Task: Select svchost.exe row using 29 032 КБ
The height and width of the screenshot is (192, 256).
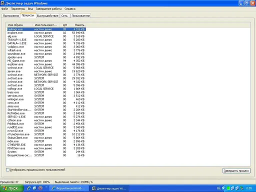Action: pyautogui.click(x=46, y=78)
